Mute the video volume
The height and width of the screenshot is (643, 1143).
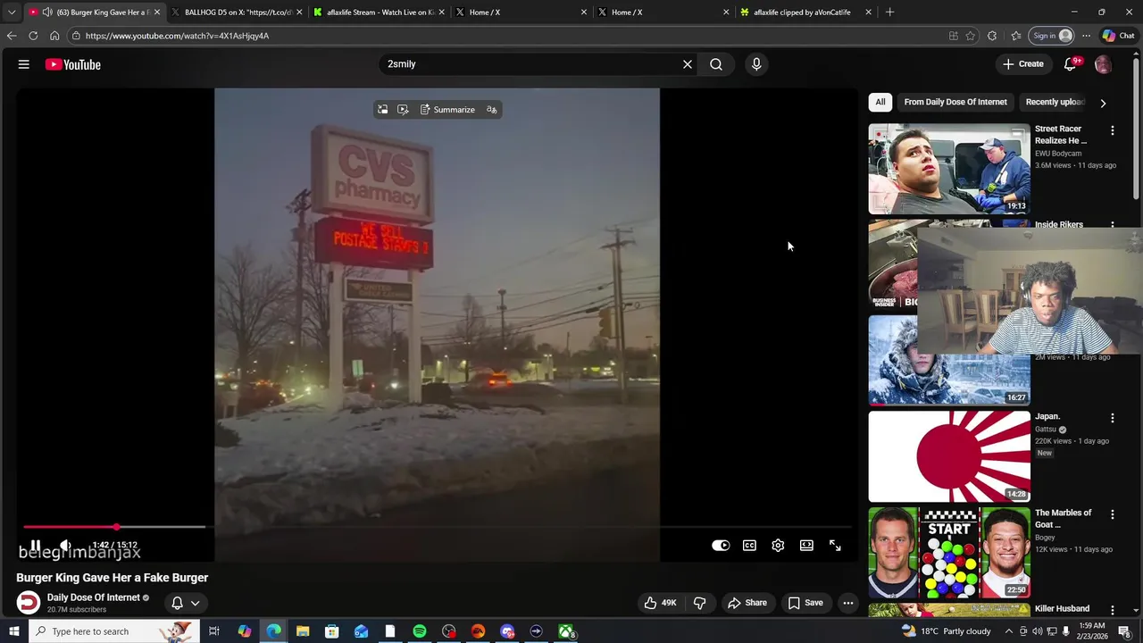coord(65,545)
